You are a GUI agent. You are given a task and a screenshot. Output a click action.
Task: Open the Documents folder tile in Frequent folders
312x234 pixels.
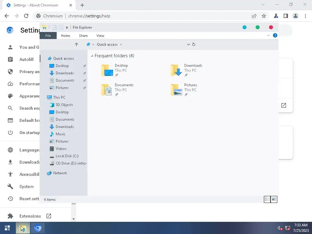[117, 90]
